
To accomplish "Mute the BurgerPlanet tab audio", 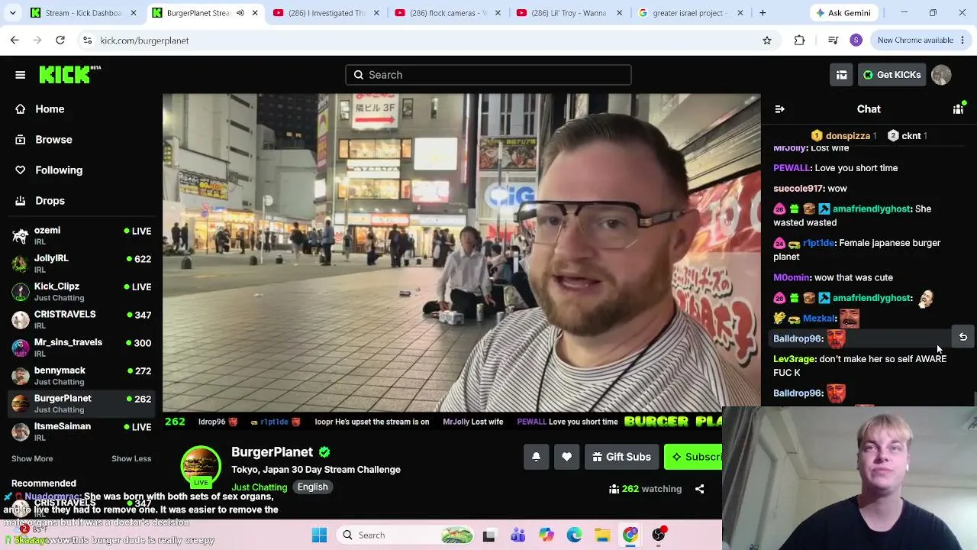I will tap(240, 13).
